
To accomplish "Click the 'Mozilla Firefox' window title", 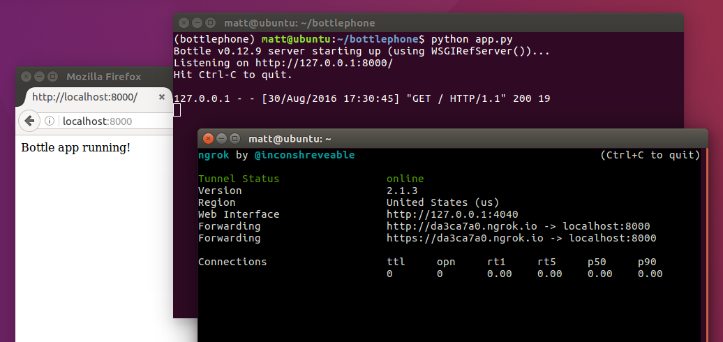I will [104, 77].
